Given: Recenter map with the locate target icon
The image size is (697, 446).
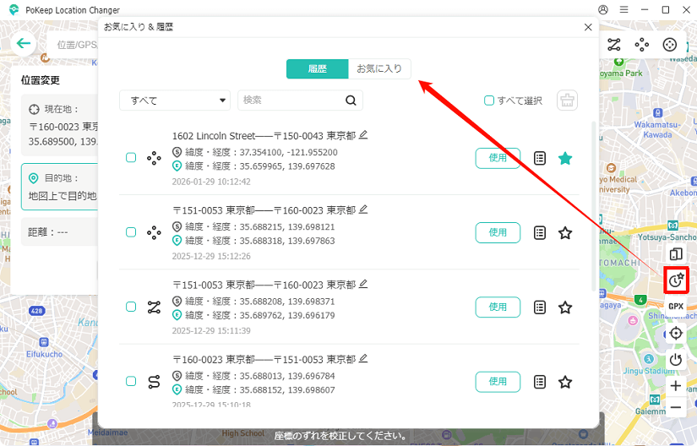Looking at the screenshot, I should [x=675, y=333].
